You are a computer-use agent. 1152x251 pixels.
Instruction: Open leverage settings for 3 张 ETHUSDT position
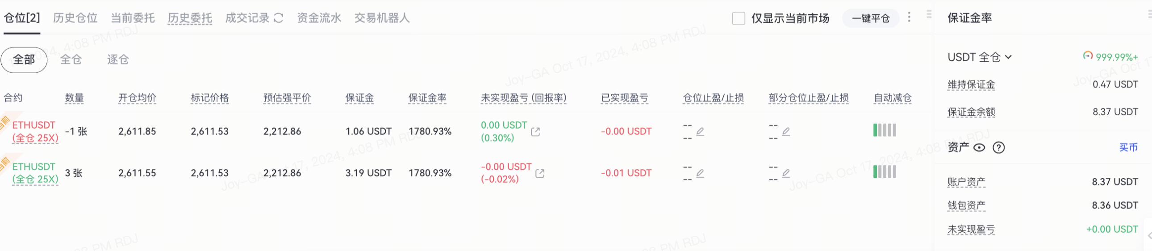click(35, 180)
